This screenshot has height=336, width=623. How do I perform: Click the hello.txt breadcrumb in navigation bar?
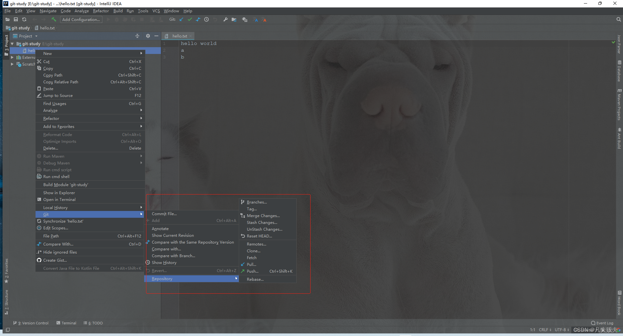point(45,28)
